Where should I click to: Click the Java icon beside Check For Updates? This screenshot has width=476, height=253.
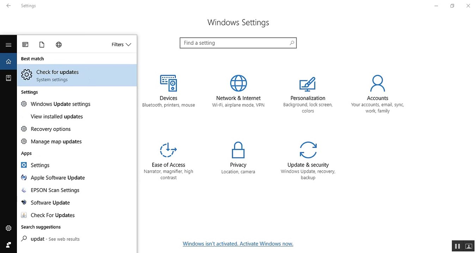tap(24, 215)
